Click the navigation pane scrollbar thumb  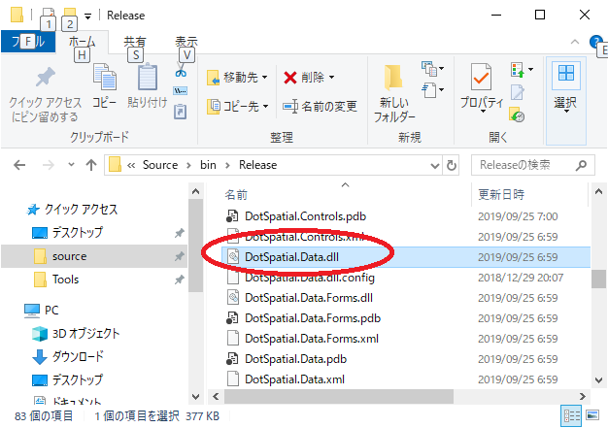pyautogui.click(x=196, y=246)
